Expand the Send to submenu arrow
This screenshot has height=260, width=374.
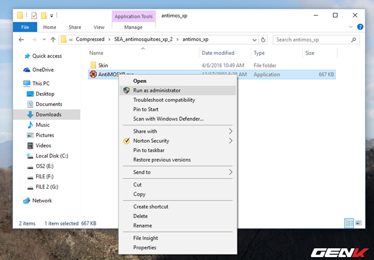coord(231,172)
